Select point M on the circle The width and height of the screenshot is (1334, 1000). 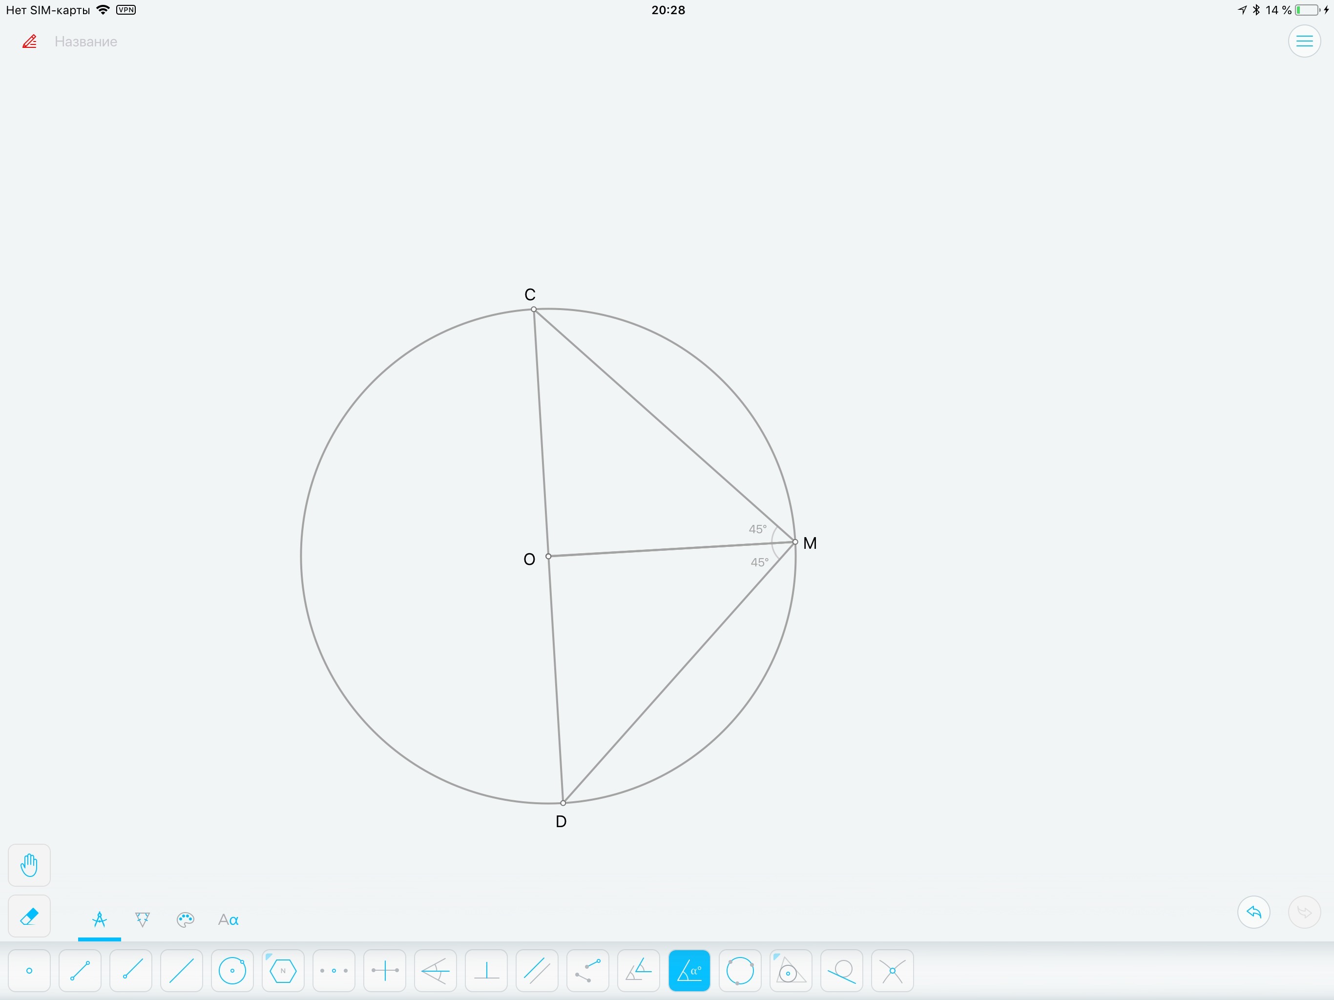pos(795,542)
